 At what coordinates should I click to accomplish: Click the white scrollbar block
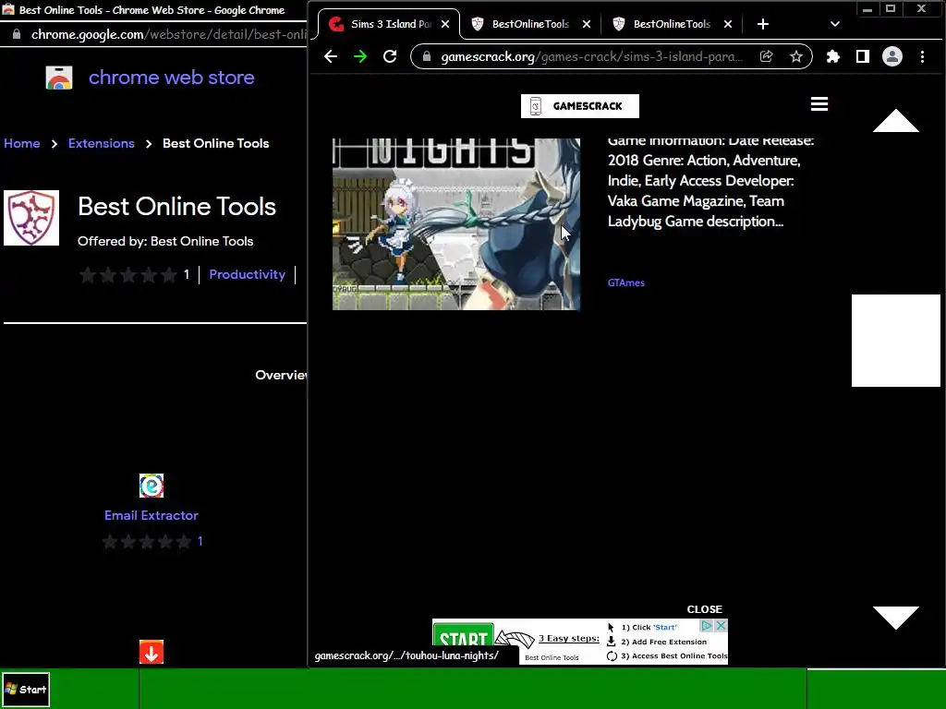pyautogui.click(x=896, y=341)
